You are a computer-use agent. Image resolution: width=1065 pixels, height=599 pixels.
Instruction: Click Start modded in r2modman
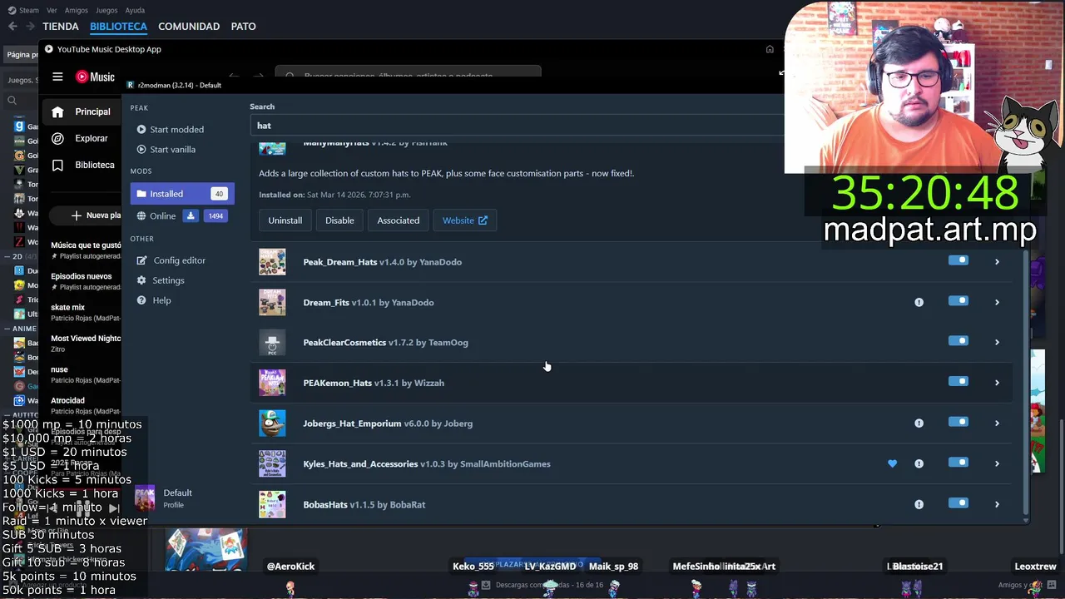pos(171,129)
